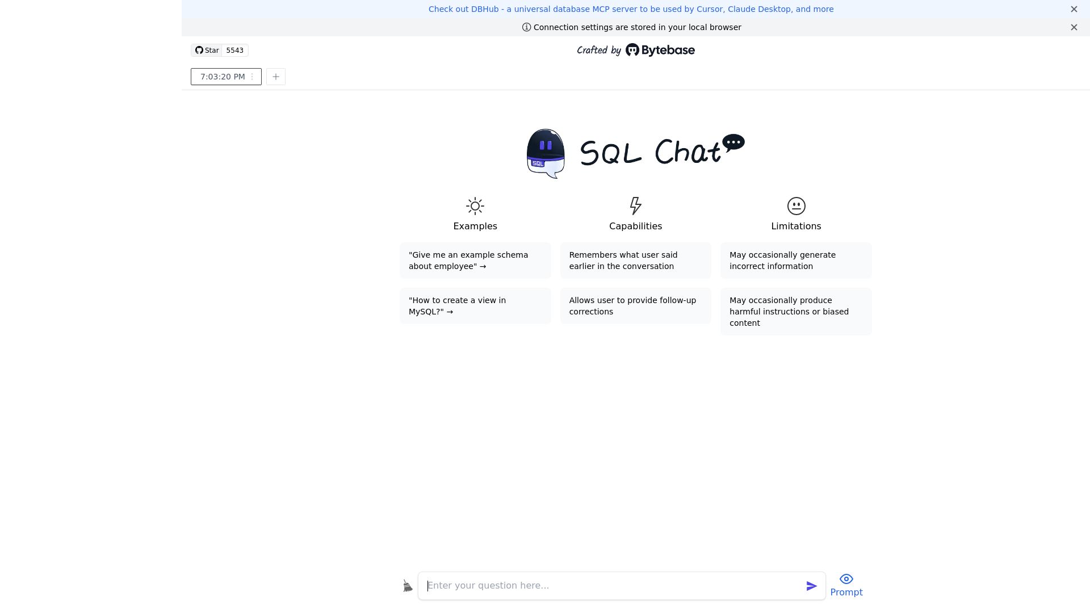Image resolution: width=1090 pixels, height=613 pixels.
Task: Create a new conversation with the plus icon
Action: click(x=276, y=77)
